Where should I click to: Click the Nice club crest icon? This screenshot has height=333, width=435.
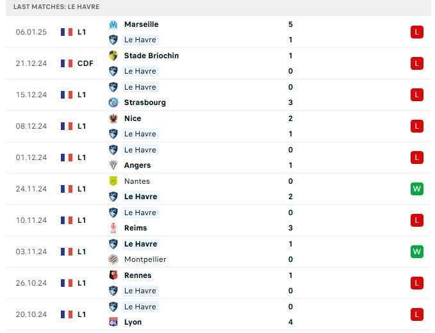click(x=113, y=118)
